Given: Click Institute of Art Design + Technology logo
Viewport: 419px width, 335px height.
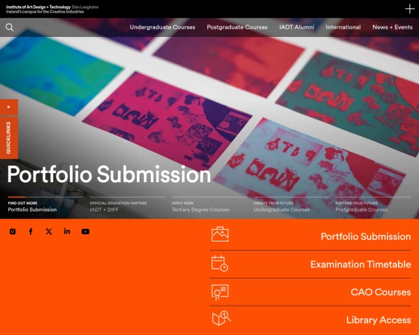Looking at the screenshot, I should [52, 9].
